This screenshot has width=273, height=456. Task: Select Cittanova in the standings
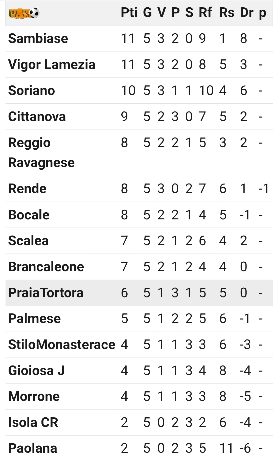pyautogui.click(x=37, y=117)
